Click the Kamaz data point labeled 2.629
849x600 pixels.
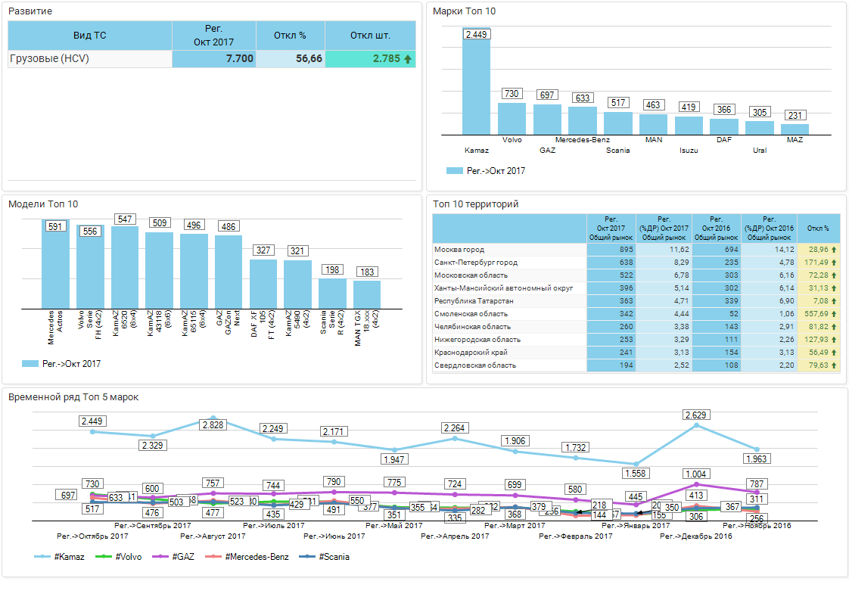(x=696, y=425)
